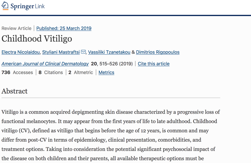Viewport: 251px width, 163px height.
Task: Open the SpringerLink home text logo
Action: point(27,6)
